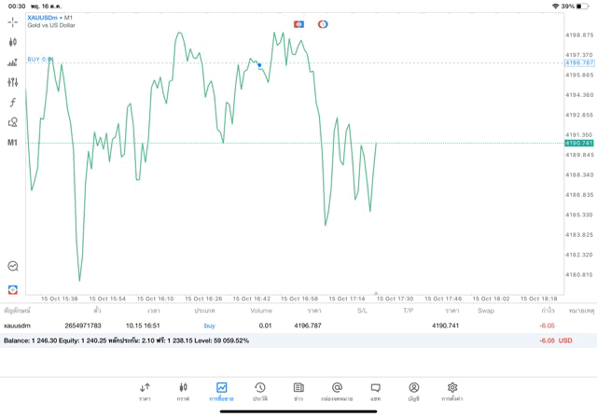597x417 pixels.
Task: Open the แชท chat tab
Action: pos(375,391)
